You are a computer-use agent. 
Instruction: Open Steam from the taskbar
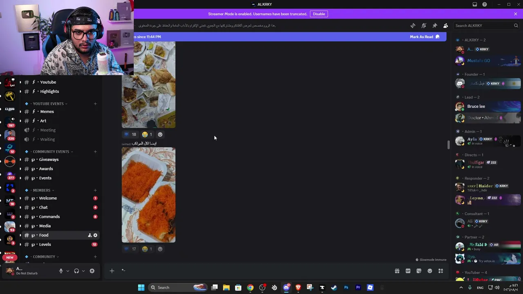[x=334, y=287]
